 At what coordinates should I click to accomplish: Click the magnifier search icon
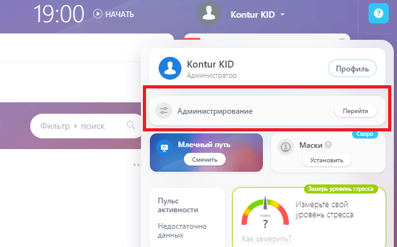click(131, 125)
